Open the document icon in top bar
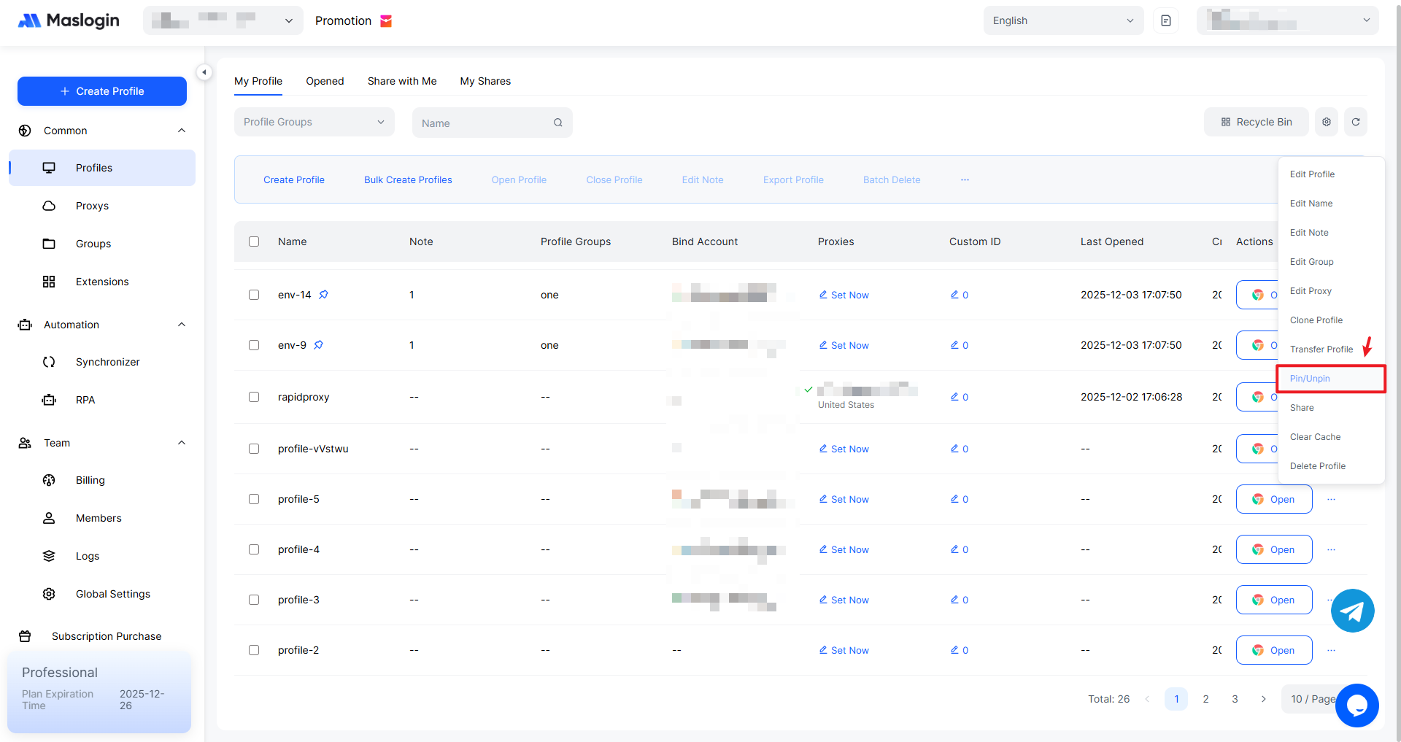The width and height of the screenshot is (1401, 742). click(1165, 20)
